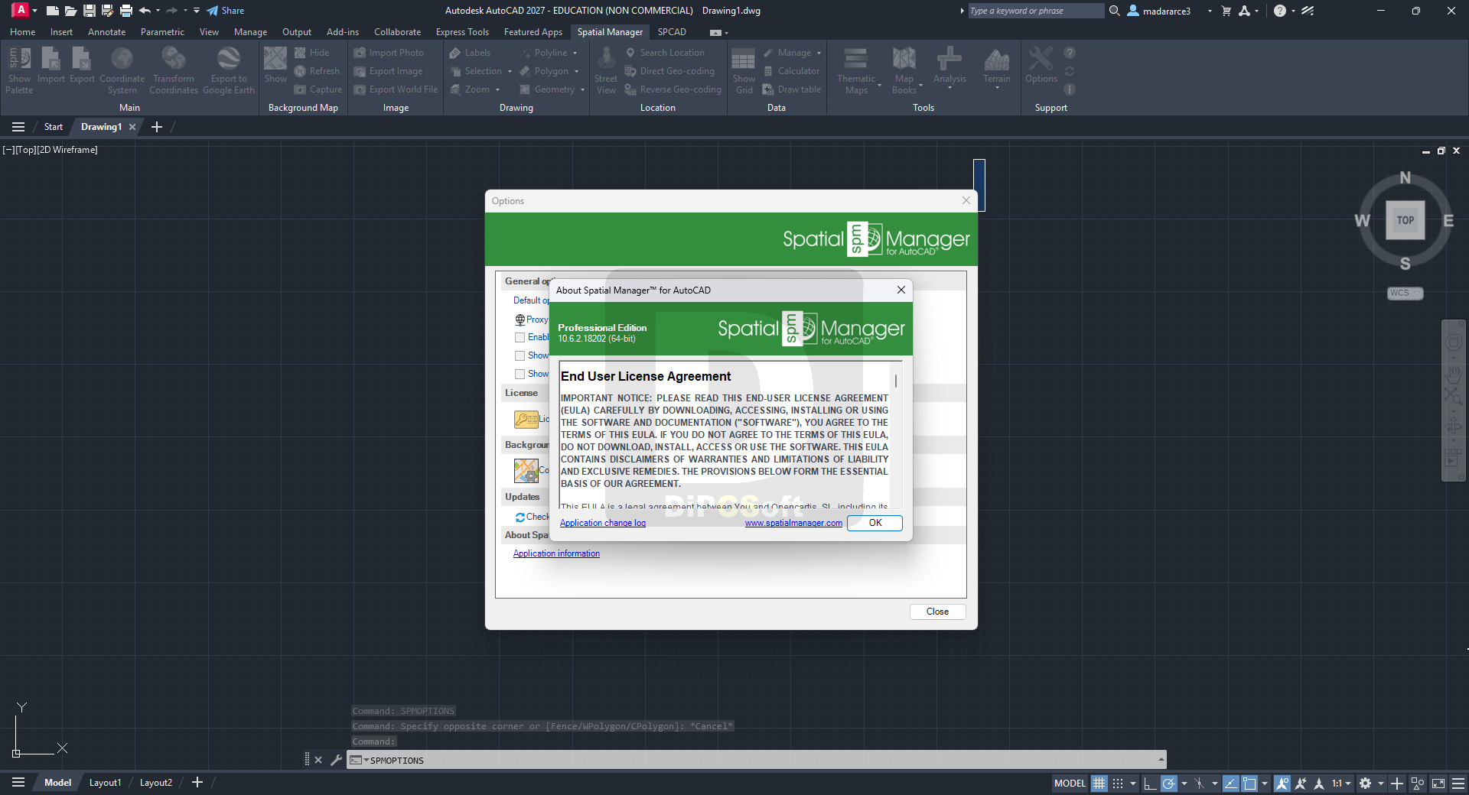Image resolution: width=1469 pixels, height=795 pixels.
Task: Toggle Ortho mode in status bar
Action: pos(1150,783)
